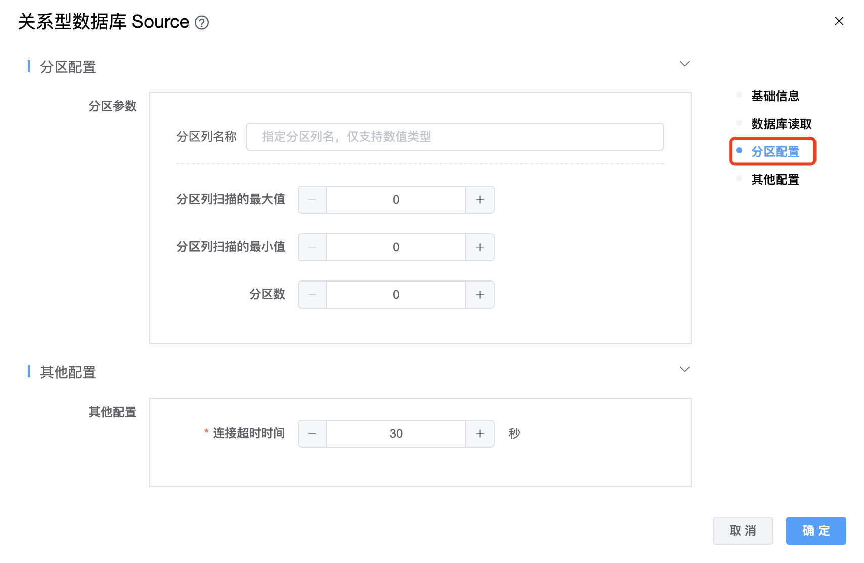
Task: Confirm with the 确定 button
Action: pos(815,531)
